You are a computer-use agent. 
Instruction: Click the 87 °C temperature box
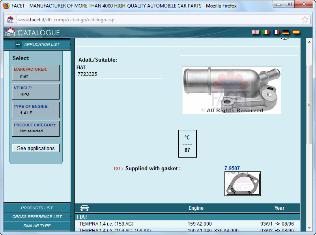[x=187, y=144]
